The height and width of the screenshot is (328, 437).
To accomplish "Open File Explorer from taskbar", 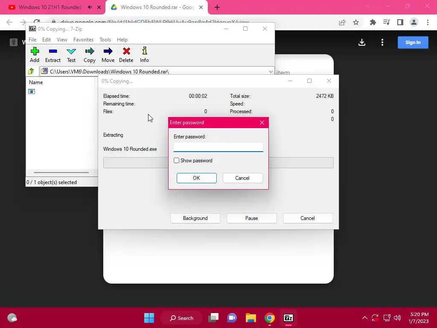I will tap(251, 318).
